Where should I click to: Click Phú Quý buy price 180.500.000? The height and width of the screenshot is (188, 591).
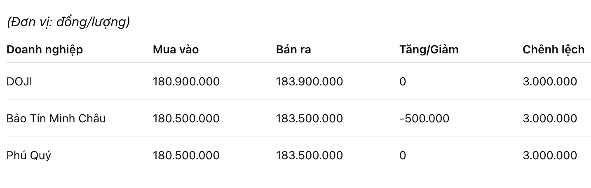point(186,156)
